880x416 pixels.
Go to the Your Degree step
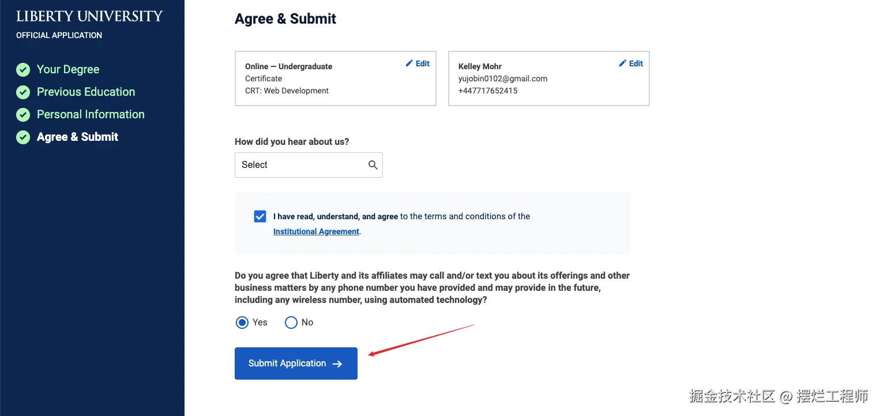(x=68, y=70)
